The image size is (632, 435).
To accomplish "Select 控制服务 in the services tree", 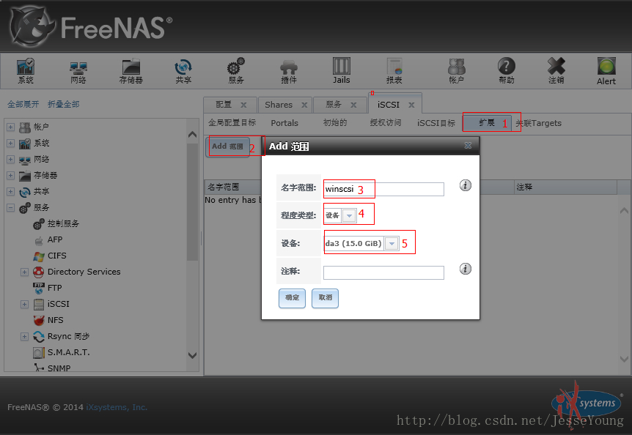I will [x=63, y=224].
